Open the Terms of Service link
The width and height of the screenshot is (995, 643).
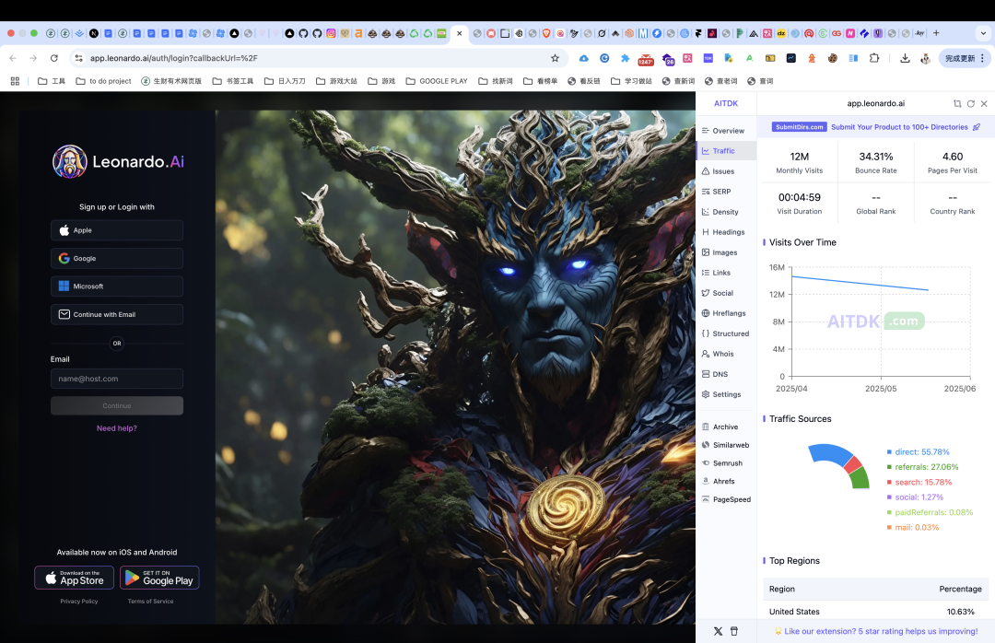tap(150, 602)
